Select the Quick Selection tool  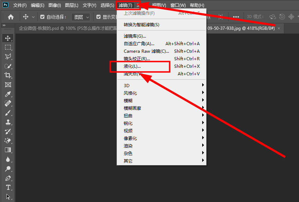(x=8, y=66)
